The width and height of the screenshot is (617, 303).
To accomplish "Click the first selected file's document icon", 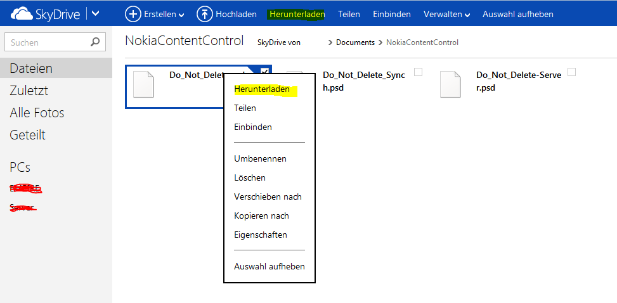I will (x=143, y=84).
